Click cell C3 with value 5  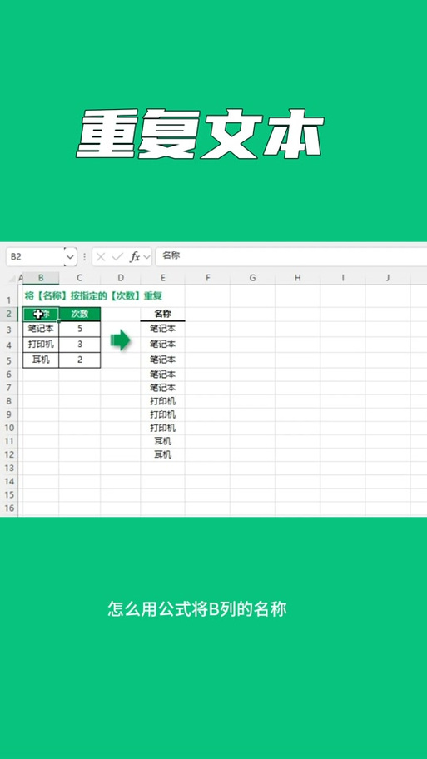(x=79, y=330)
